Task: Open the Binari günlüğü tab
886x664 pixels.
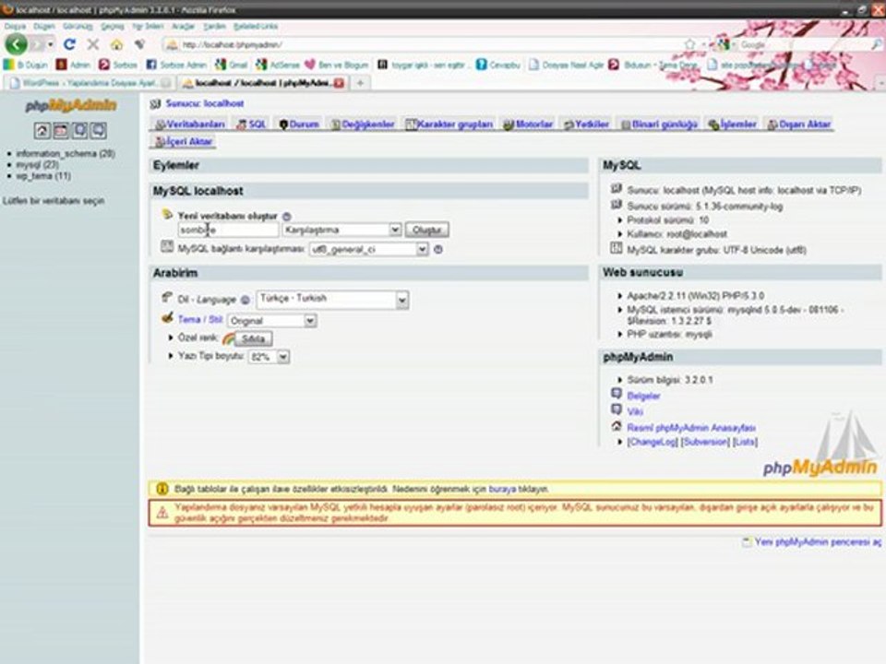Action: 659,125
